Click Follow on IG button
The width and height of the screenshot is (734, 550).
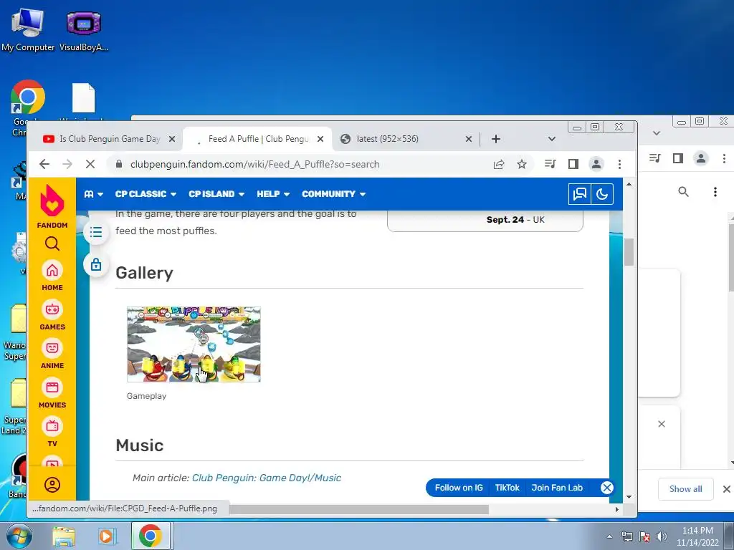(x=458, y=488)
